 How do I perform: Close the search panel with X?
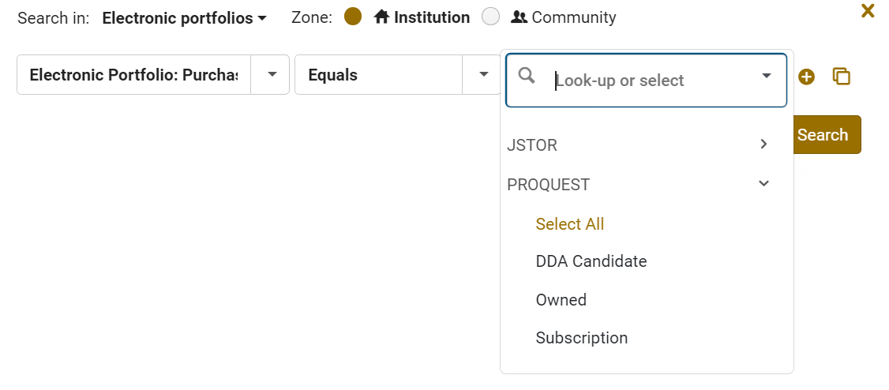coord(868,11)
